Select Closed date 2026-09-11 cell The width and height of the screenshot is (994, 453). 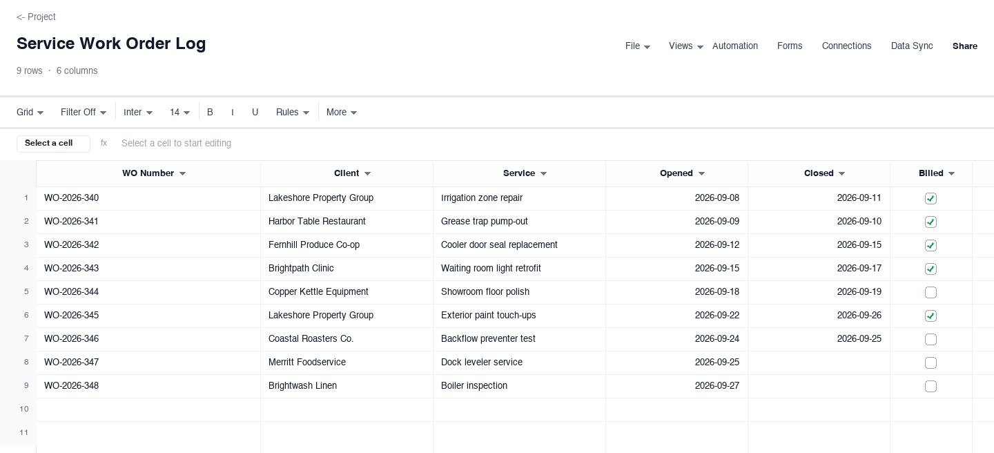819,198
